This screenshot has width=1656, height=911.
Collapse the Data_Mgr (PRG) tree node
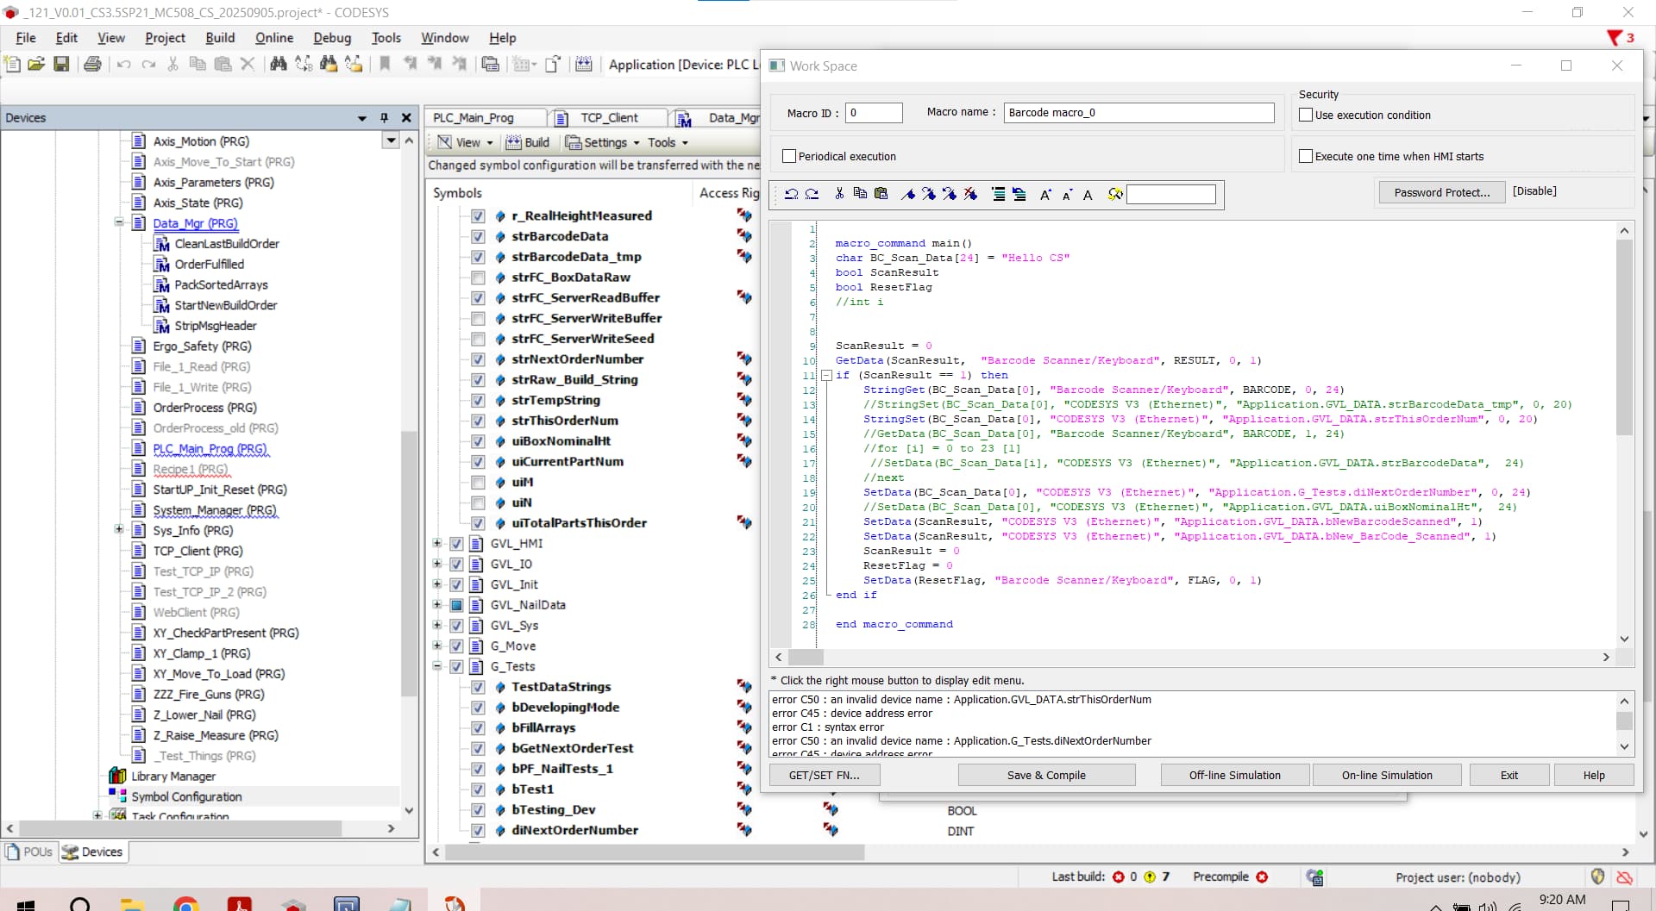[x=119, y=222]
